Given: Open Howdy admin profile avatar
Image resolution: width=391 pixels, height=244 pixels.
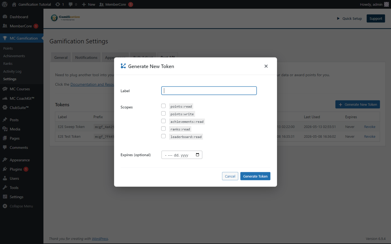Looking at the screenshot, I should tap(386, 4).
